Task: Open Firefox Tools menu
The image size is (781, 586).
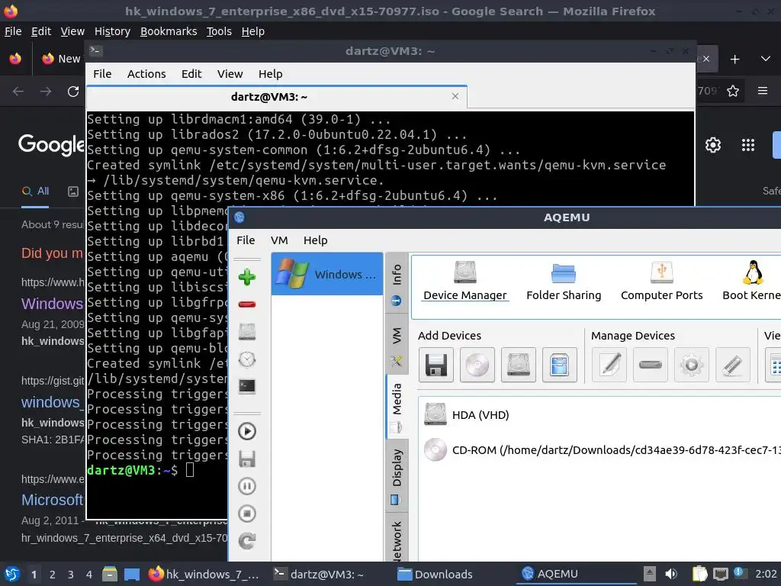Action: pyautogui.click(x=219, y=31)
